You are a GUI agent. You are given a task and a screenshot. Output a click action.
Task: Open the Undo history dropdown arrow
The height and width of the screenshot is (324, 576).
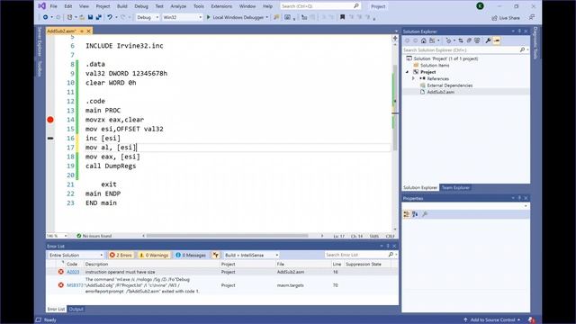(116, 17)
